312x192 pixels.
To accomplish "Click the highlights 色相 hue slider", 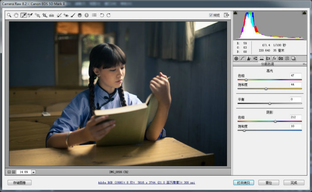I will [x=270, y=80].
